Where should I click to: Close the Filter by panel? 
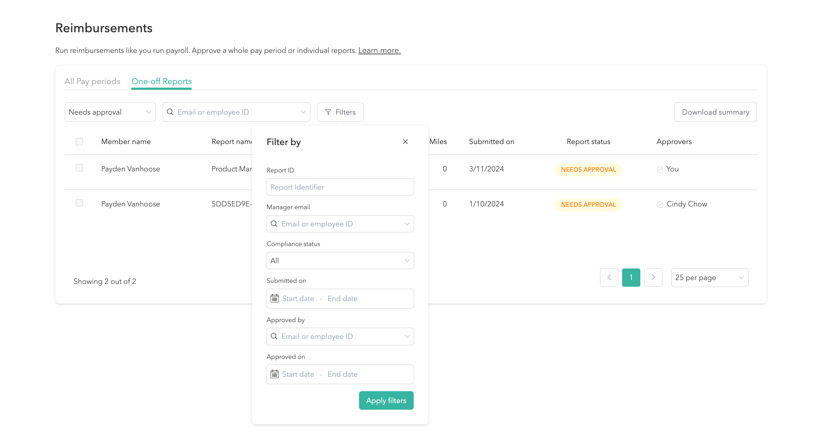(x=405, y=142)
